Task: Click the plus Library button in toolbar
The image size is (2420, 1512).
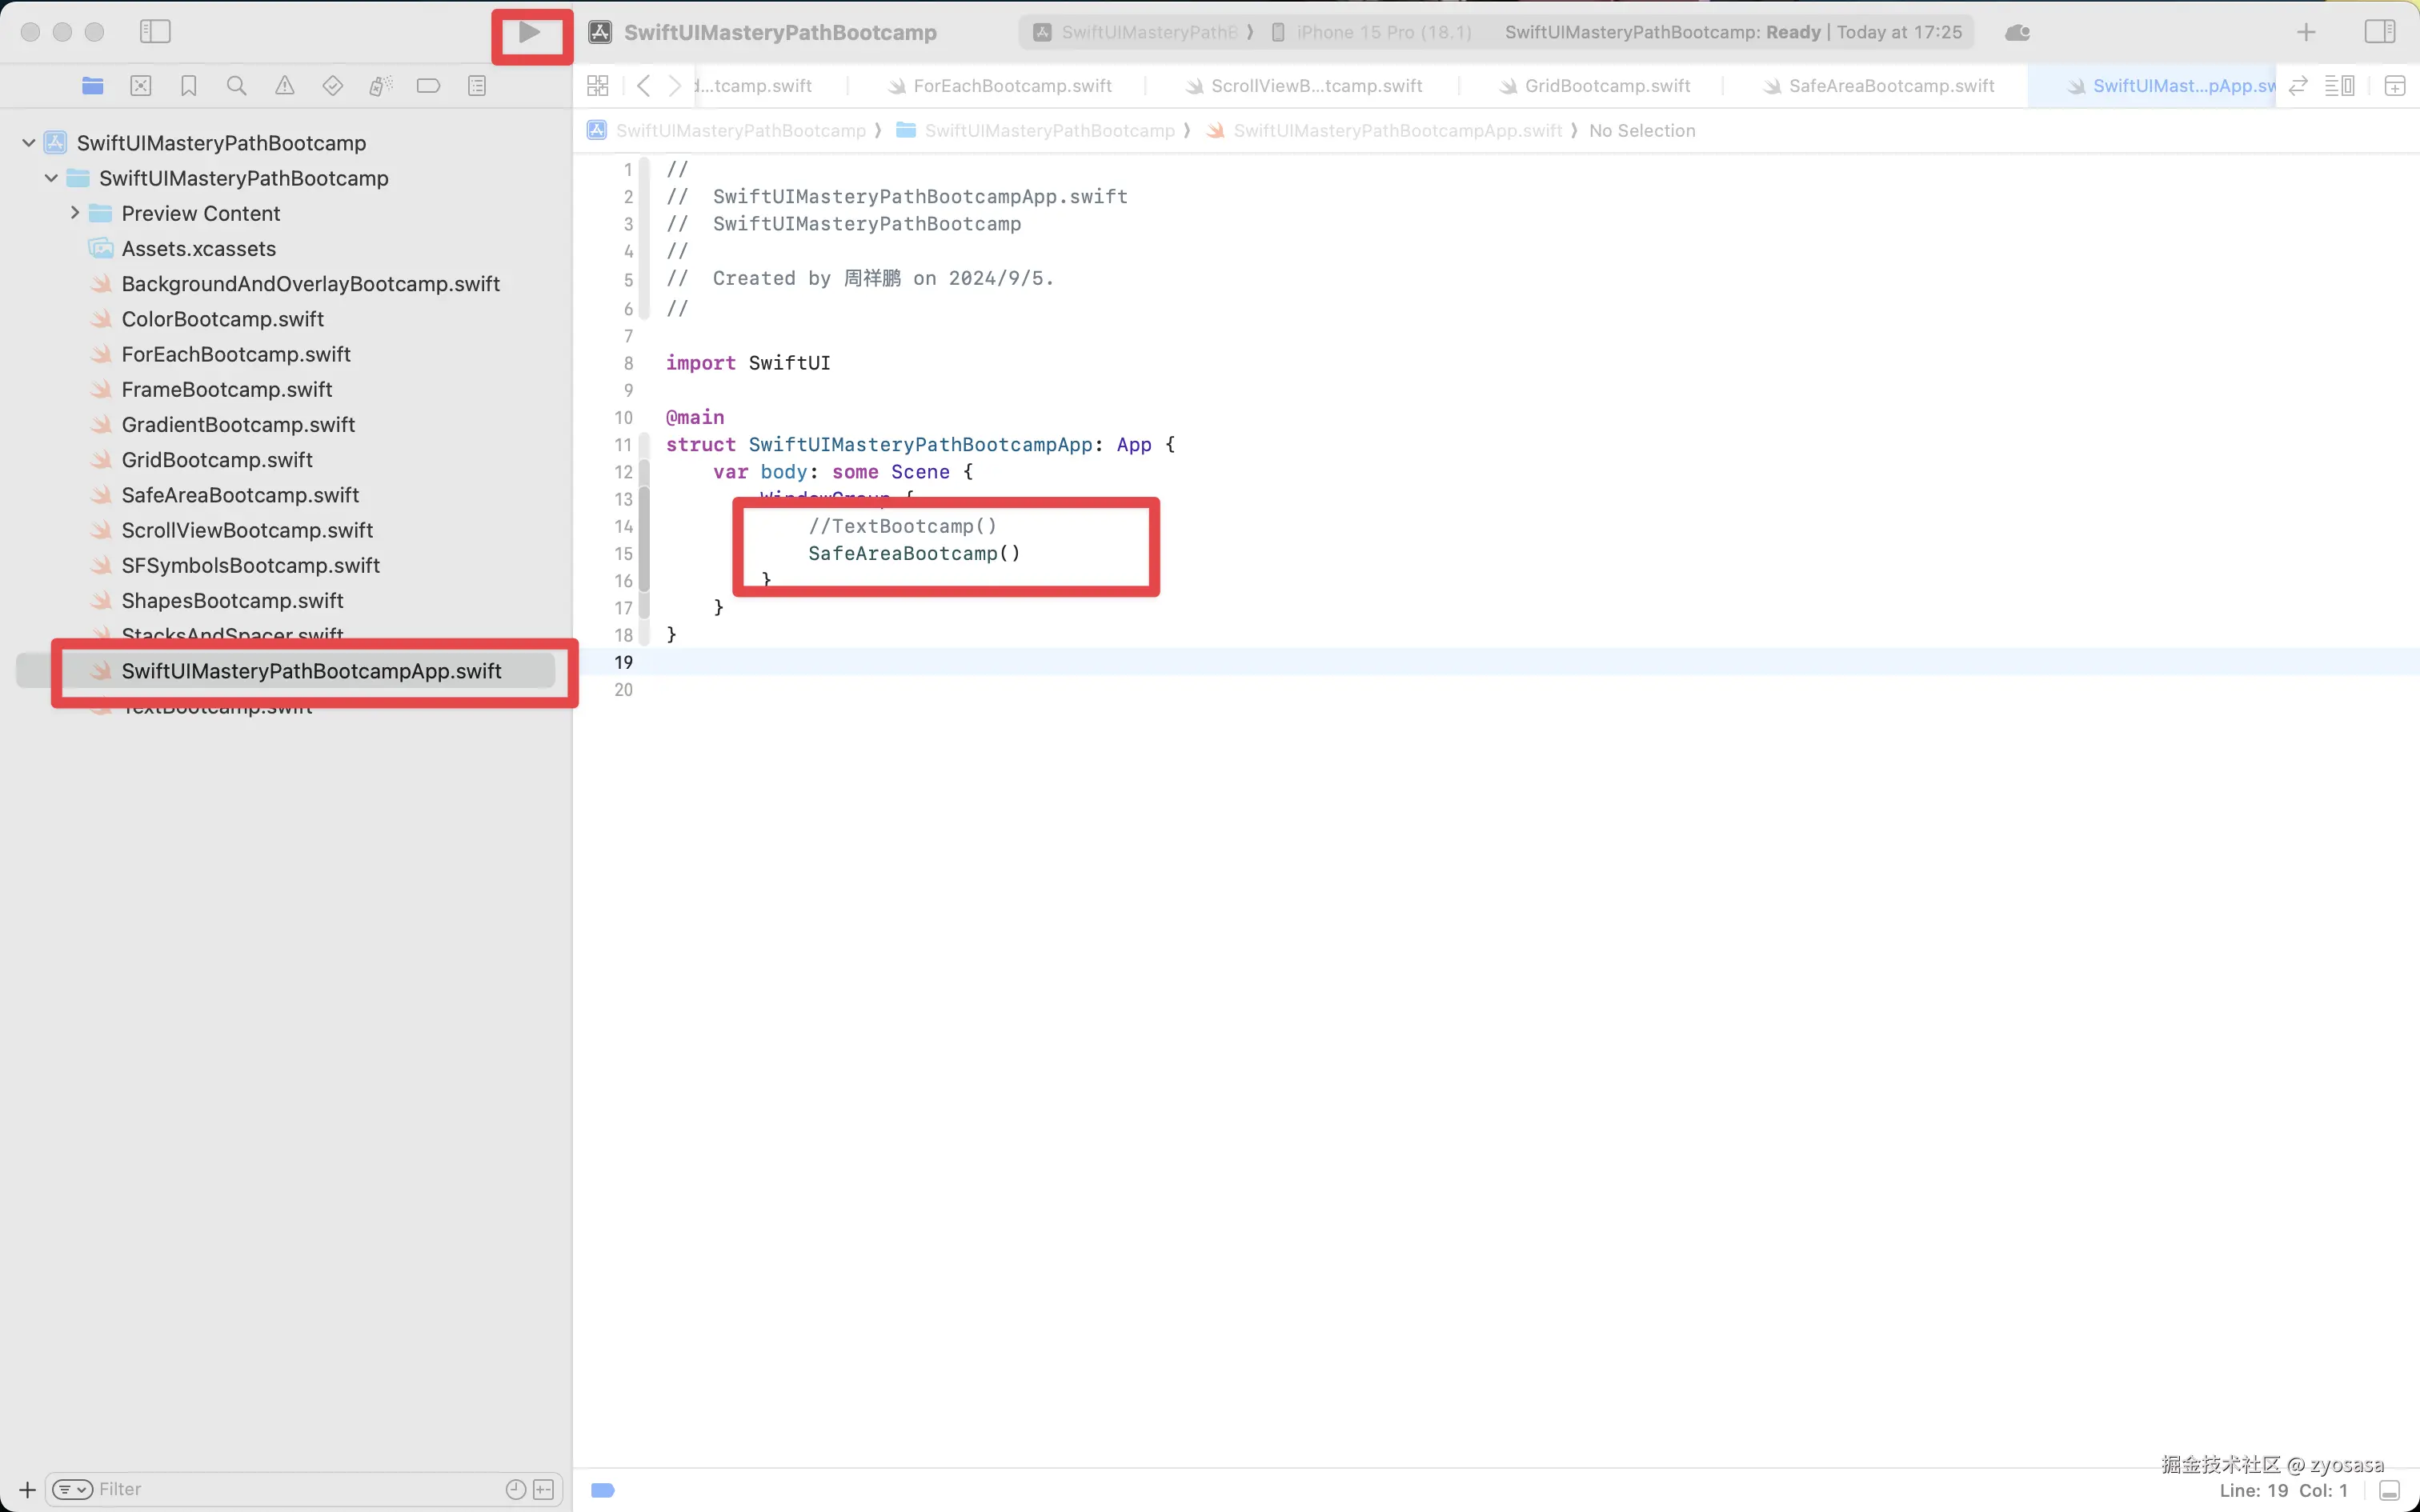Action: coord(2306,33)
